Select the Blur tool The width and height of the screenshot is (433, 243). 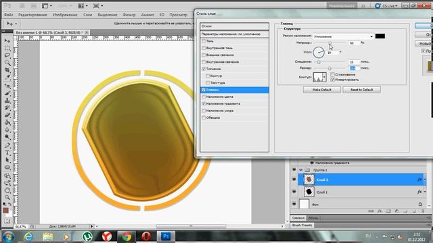tap(7, 130)
